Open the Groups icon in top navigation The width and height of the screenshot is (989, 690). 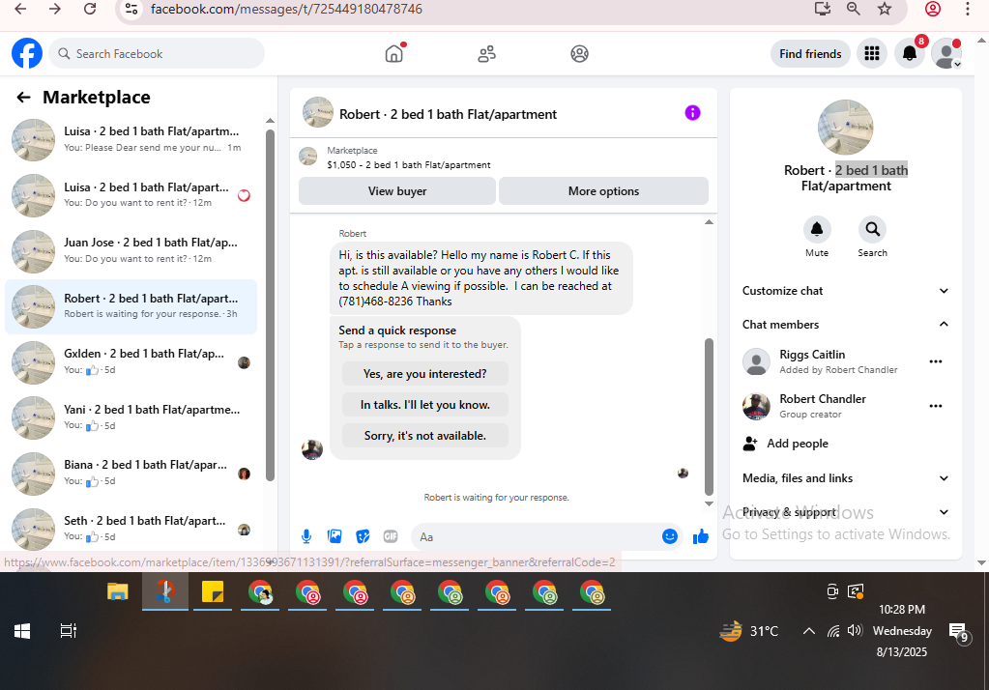point(580,53)
